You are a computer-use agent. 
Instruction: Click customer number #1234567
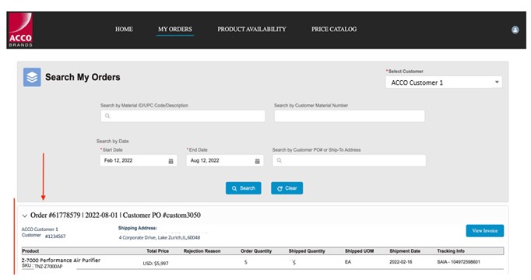[55, 236]
